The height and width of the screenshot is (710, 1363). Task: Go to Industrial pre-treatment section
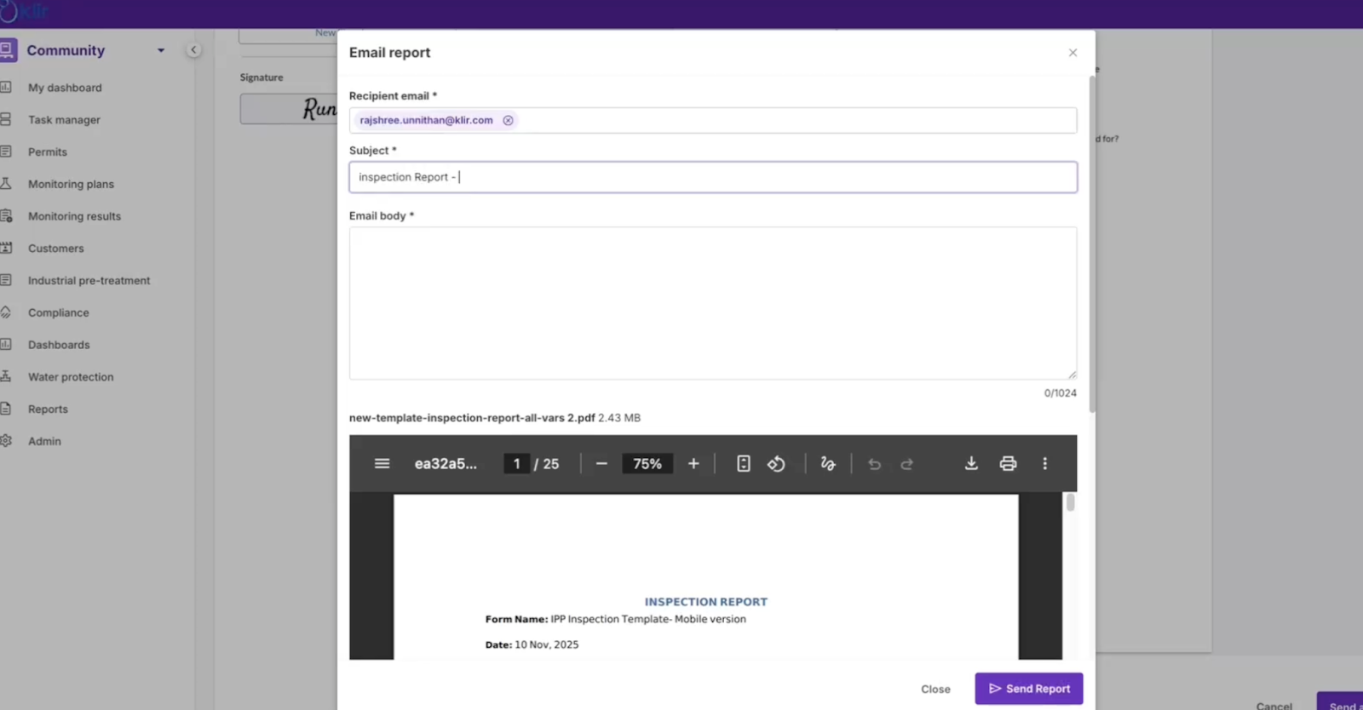coord(89,281)
